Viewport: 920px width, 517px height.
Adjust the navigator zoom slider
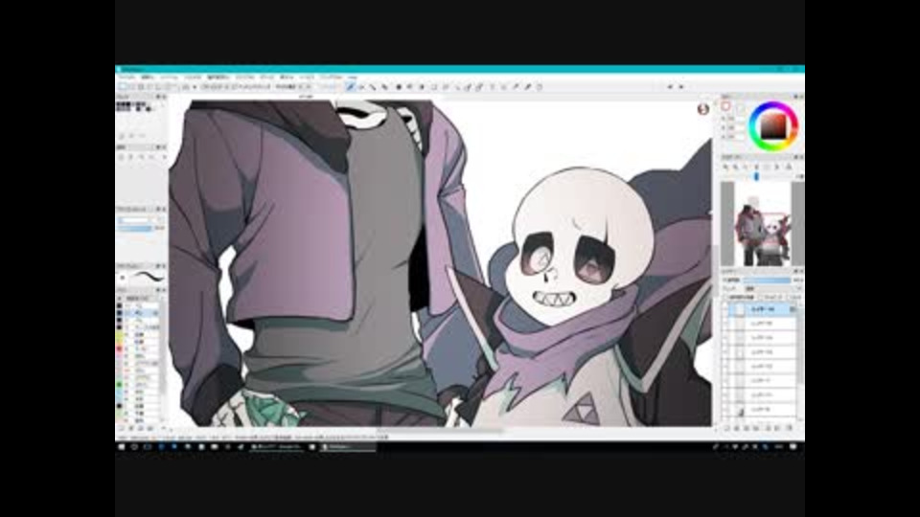point(757,176)
